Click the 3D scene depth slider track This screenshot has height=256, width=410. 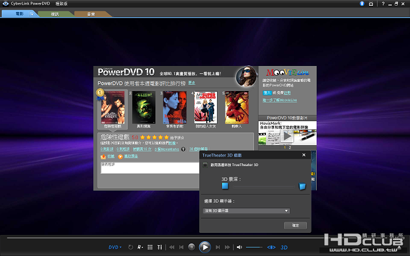[x=264, y=187]
